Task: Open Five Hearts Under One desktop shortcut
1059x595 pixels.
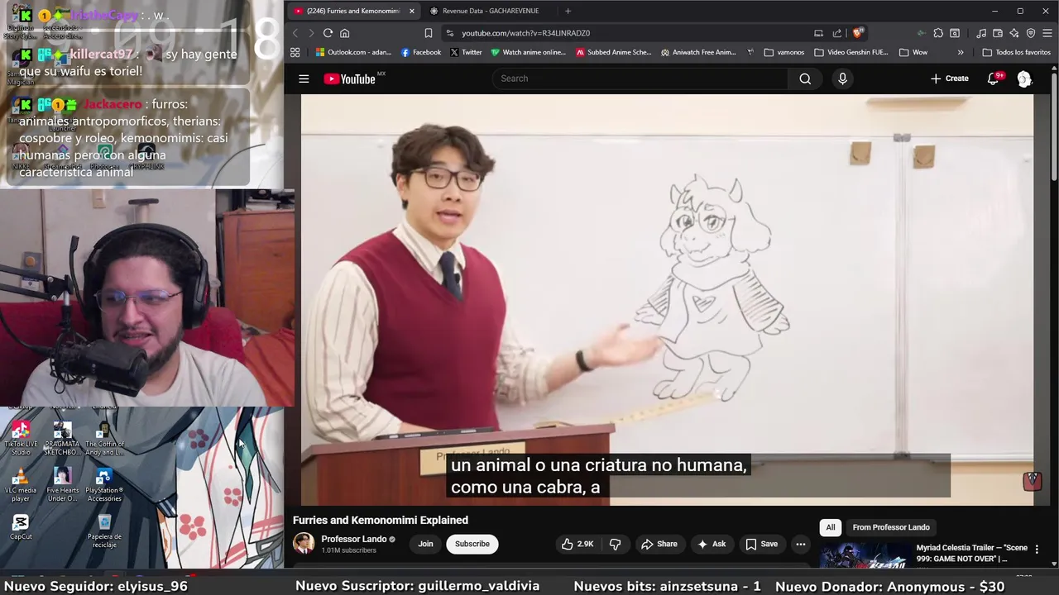Action: pyautogui.click(x=62, y=484)
